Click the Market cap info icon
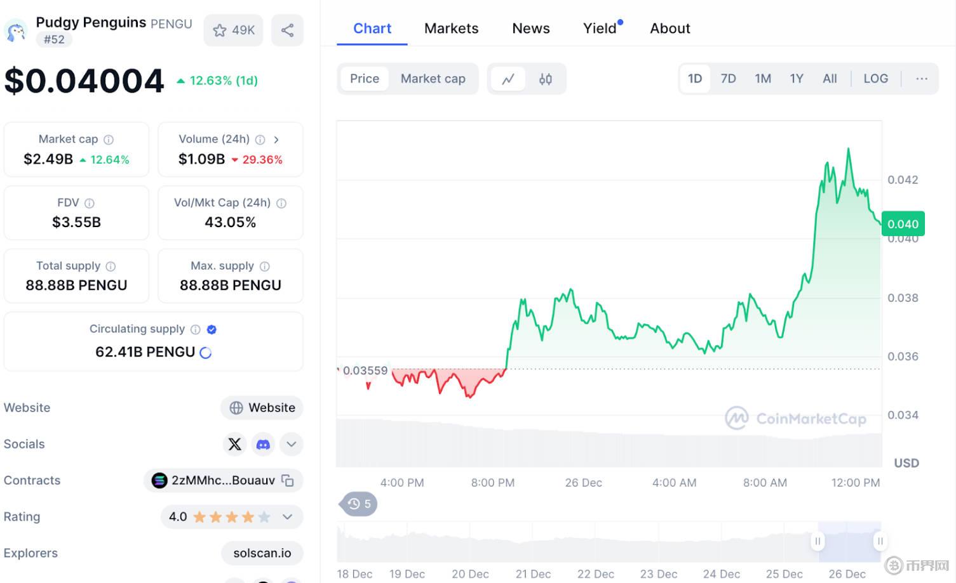Viewport: 956px width, 583px height. tap(109, 140)
